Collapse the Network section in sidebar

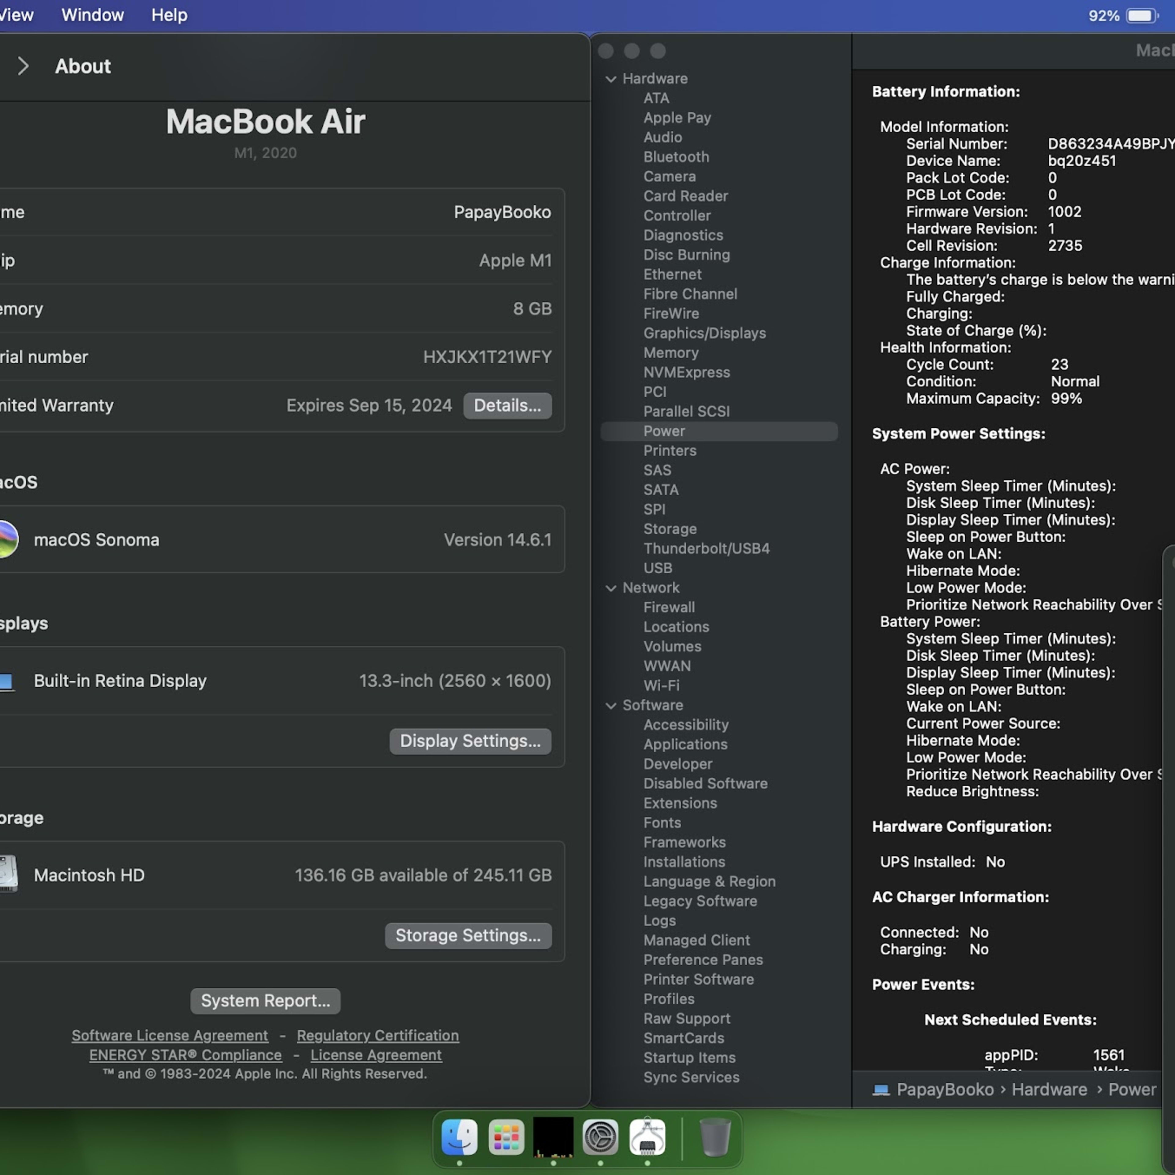[611, 588]
